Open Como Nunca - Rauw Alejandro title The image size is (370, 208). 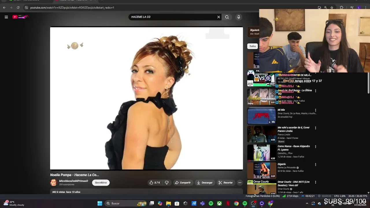coord(294,148)
